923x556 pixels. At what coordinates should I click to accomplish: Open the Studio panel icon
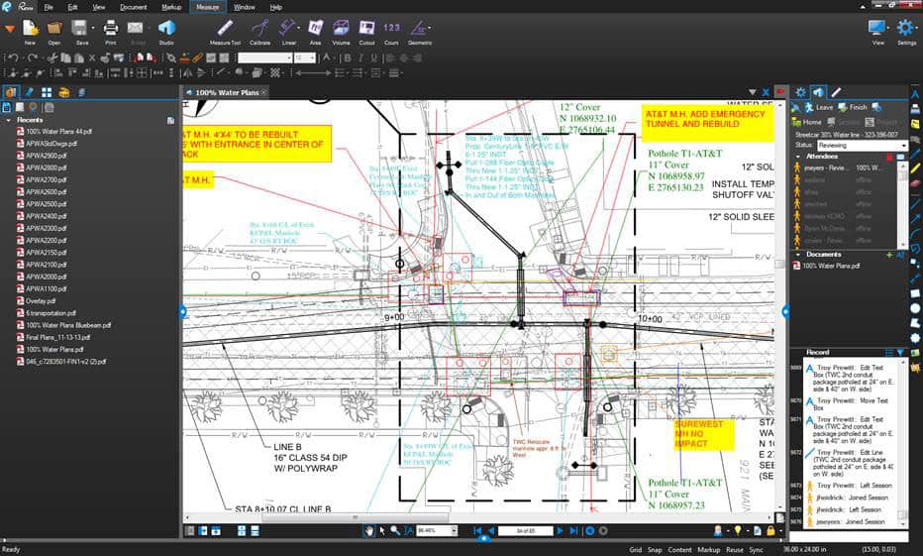click(x=166, y=29)
